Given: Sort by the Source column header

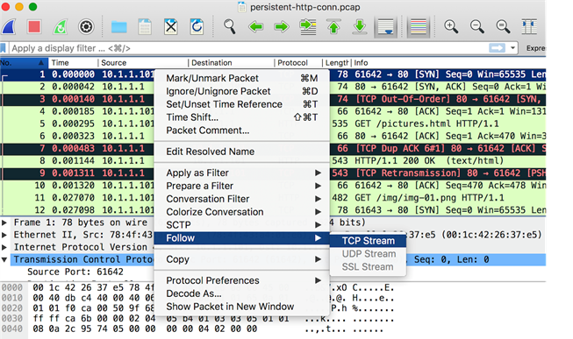Looking at the screenshot, I should coord(143,63).
